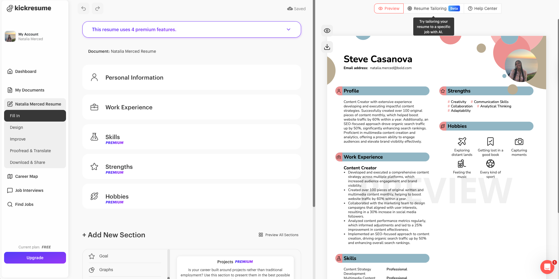Open Job Interviews in the sidebar

point(29,190)
